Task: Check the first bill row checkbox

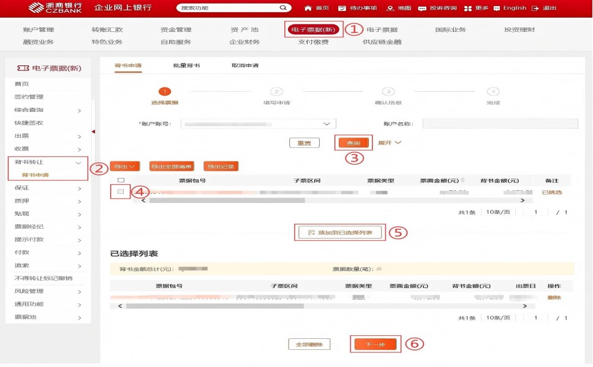Action: tap(121, 192)
